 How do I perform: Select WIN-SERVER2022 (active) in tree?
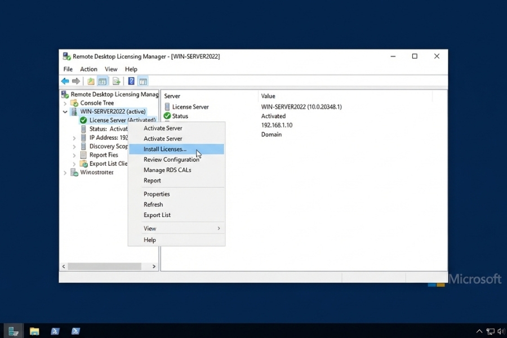click(x=113, y=112)
